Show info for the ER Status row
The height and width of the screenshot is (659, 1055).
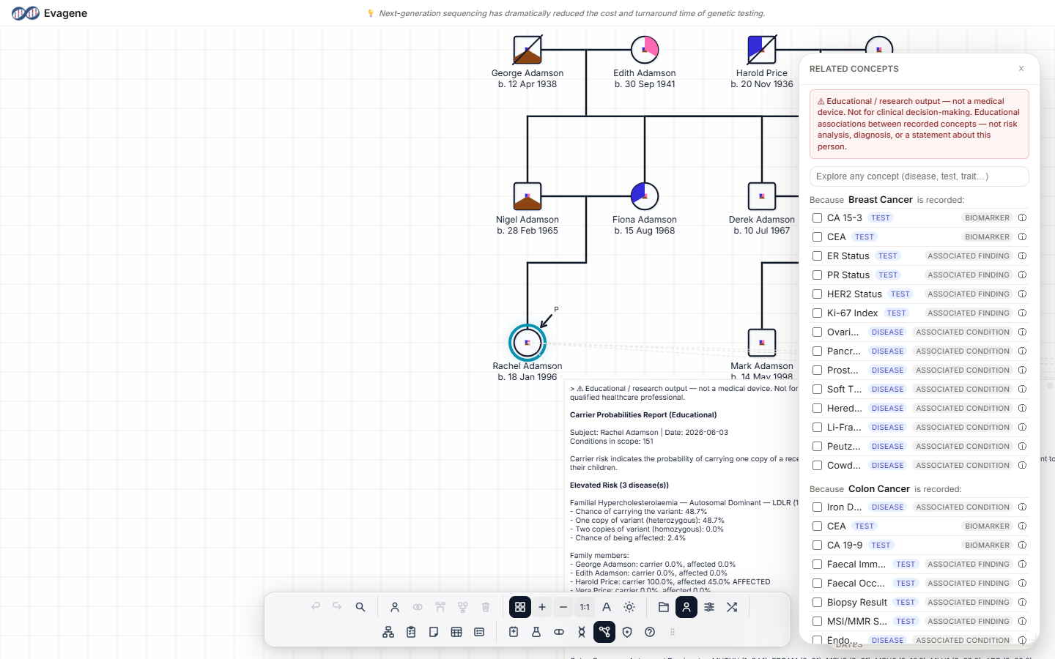tap(1022, 256)
